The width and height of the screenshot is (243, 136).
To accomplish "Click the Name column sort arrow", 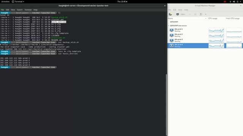I will (205, 19).
